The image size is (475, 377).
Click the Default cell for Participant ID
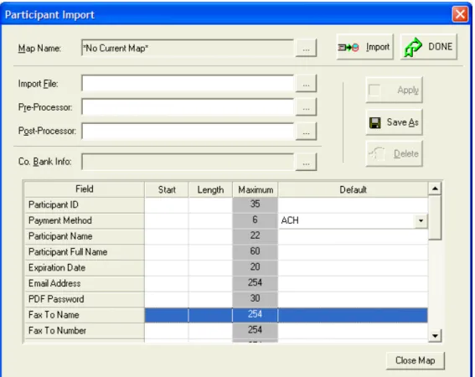click(353, 205)
